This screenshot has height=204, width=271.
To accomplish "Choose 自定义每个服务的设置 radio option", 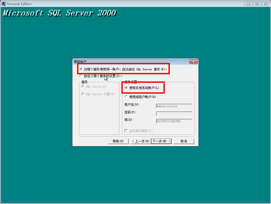I will (x=81, y=76).
